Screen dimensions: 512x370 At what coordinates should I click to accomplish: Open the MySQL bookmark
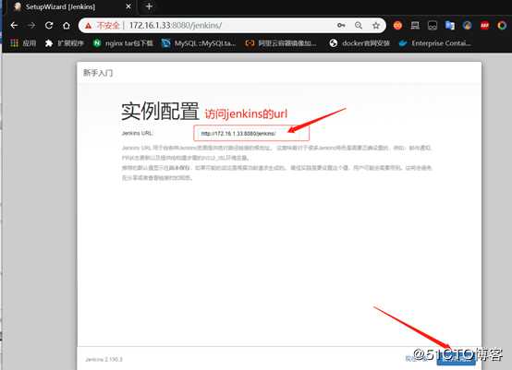(x=199, y=43)
